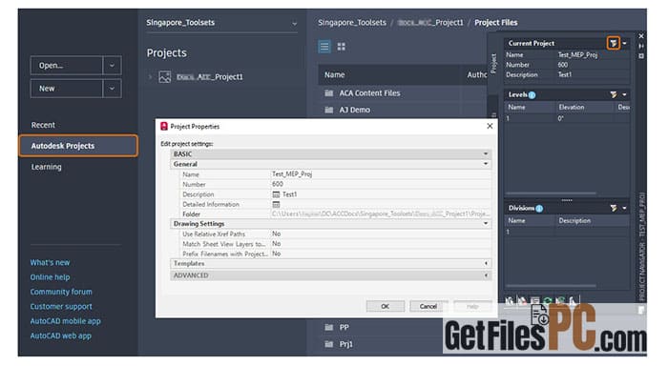The image size is (668, 366).
Task: Click the AJ Demo folder icon
Action: pyautogui.click(x=328, y=110)
